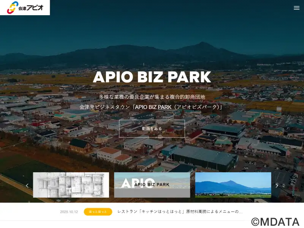304x228 pixels.
Task: Open the レストラン「キッチンほっとほっと」 news headline
Action: click(180, 212)
